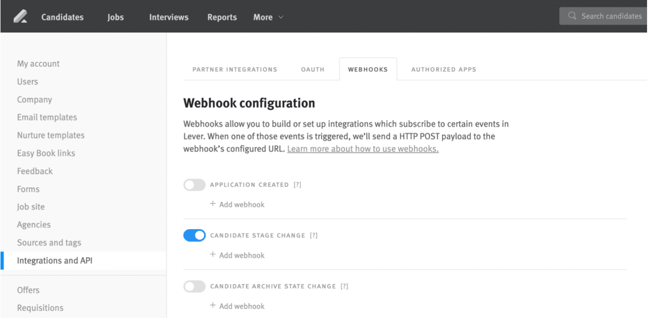648x318 pixels.
Task: Click the Search candidates input field
Action: [611, 16]
